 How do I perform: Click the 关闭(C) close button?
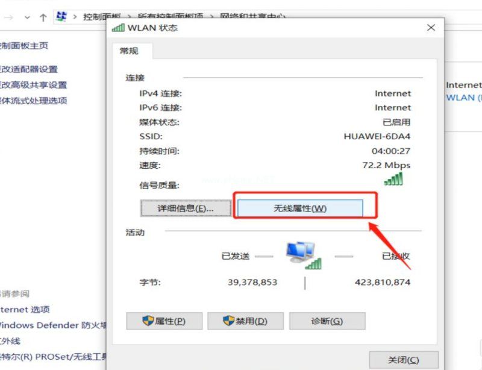404,360
